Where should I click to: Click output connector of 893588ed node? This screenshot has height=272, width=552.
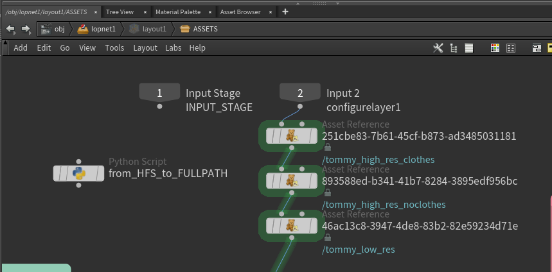[x=291, y=192]
